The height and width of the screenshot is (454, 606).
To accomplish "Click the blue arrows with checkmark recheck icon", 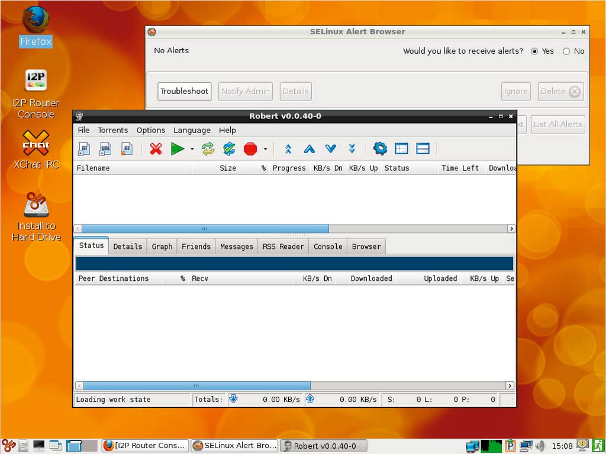I will click(229, 148).
